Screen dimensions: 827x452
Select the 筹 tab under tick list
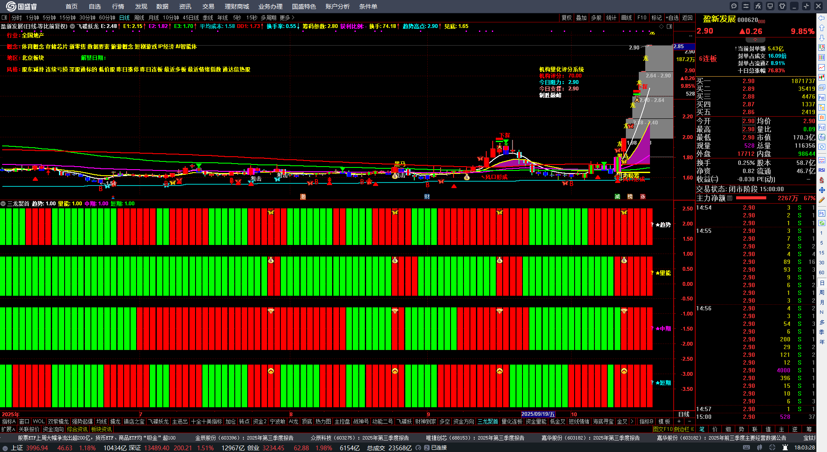pyautogui.click(x=809, y=429)
